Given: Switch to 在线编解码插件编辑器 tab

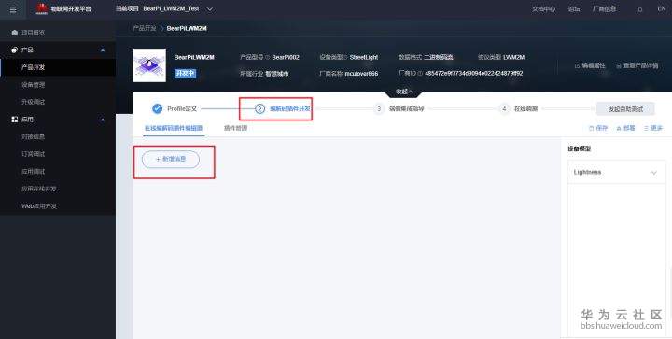Looking at the screenshot, I should click(x=174, y=128).
